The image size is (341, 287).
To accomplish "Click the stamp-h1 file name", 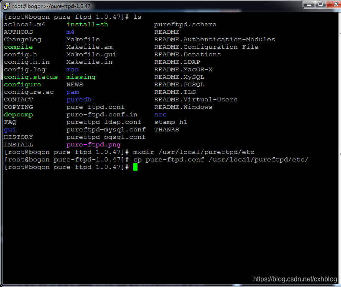I will 171,122.
